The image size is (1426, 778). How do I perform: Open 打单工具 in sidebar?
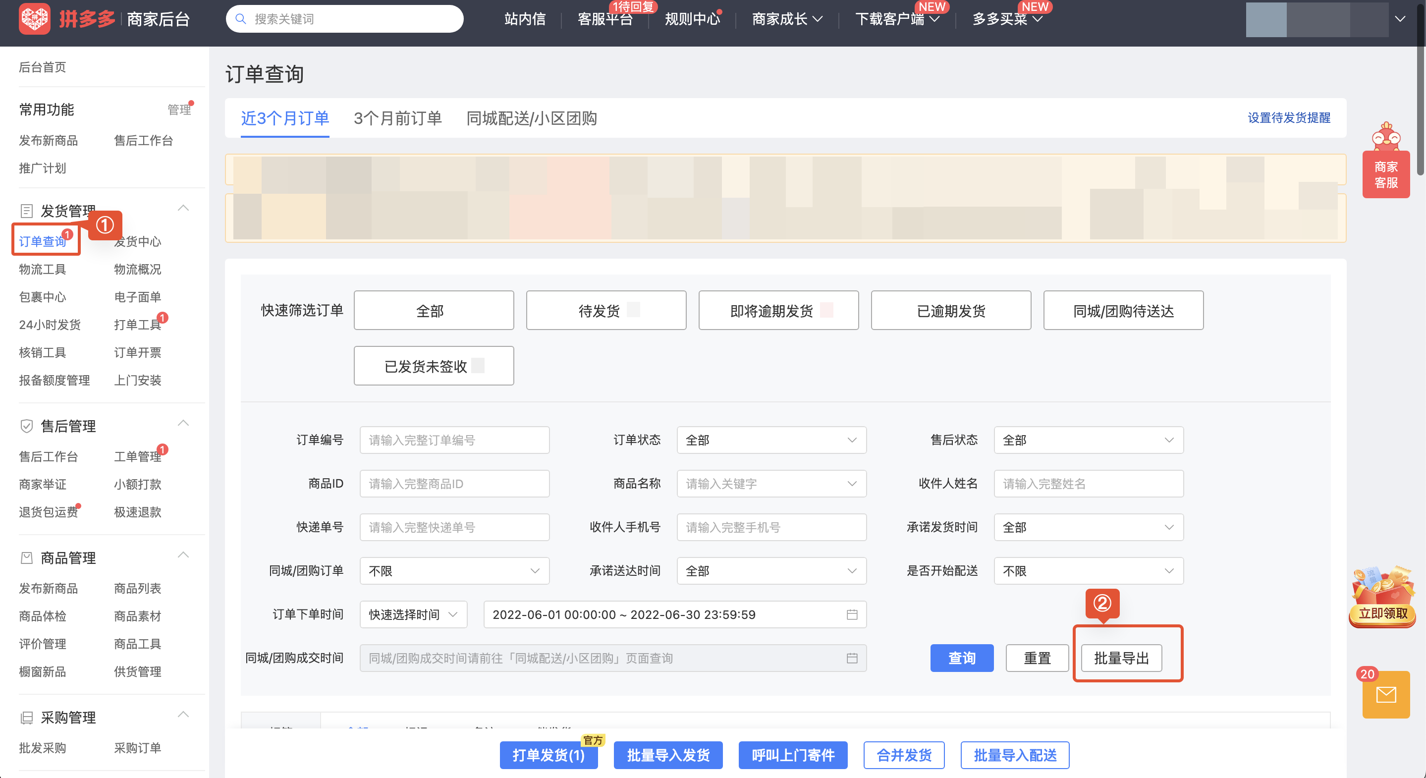tap(137, 325)
